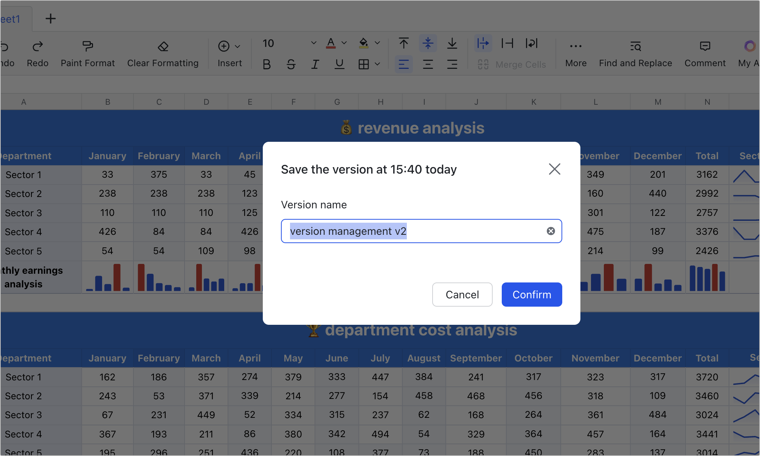Expand the fill color options arrow

377,43
